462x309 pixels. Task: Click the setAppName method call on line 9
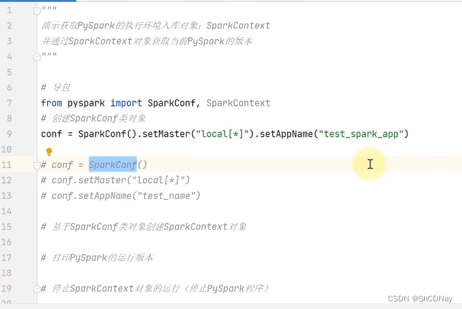pos(289,134)
